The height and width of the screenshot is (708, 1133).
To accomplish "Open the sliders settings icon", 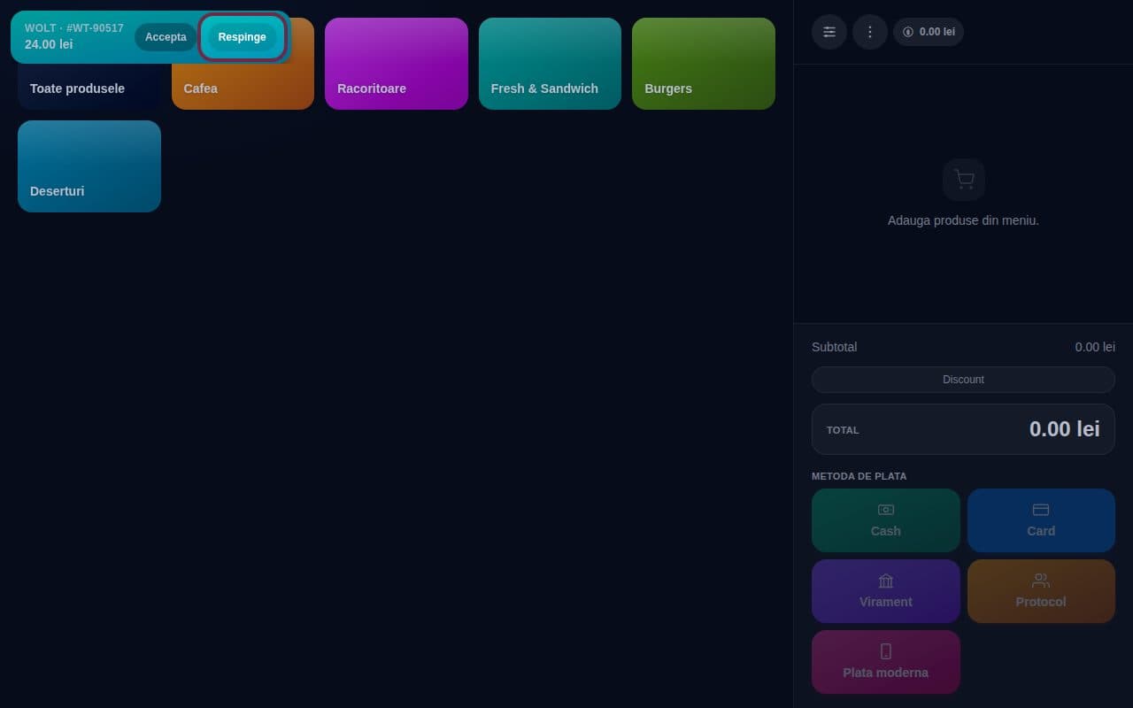I will click(x=829, y=32).
